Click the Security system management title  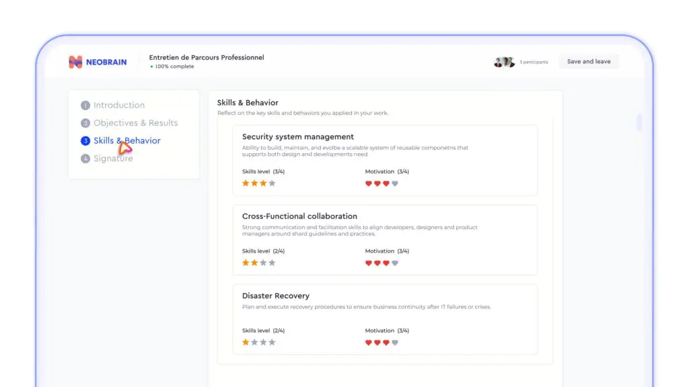298,137
